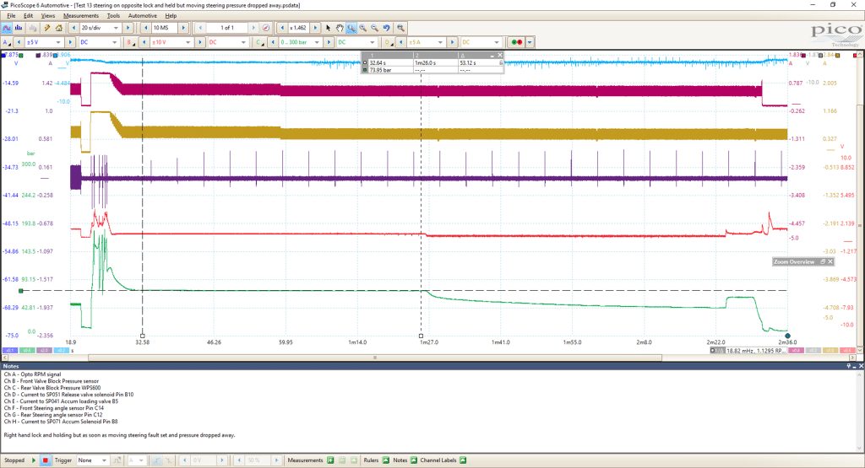The image size is (865, 468).
Task: Open the Automotive menu
Action: [142, 16]
